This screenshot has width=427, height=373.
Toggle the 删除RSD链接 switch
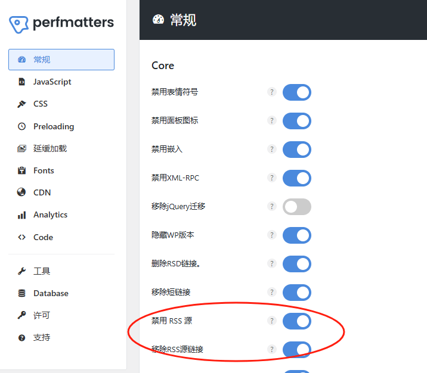coord(297,264)
